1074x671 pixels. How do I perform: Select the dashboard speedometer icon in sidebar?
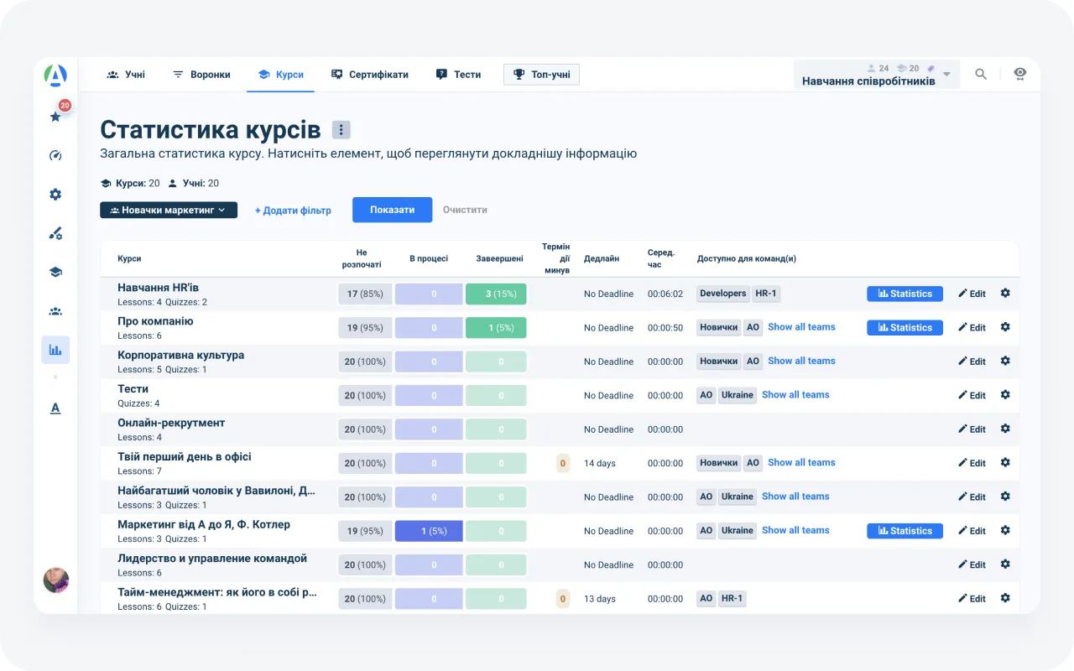[x=55, y=155]
